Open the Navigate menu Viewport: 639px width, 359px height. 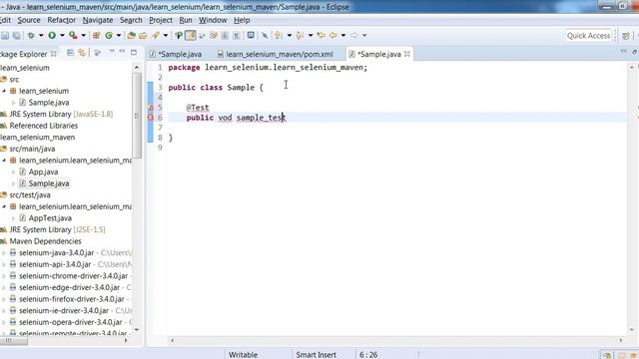[98, 20]
